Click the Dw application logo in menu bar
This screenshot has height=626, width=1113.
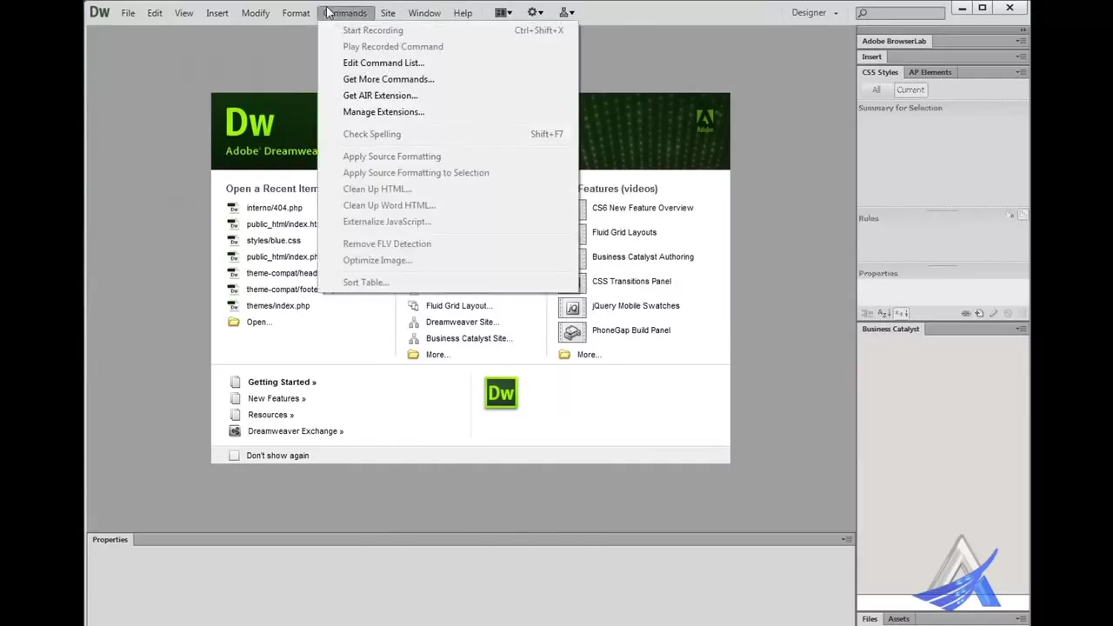tap(99, 12)
